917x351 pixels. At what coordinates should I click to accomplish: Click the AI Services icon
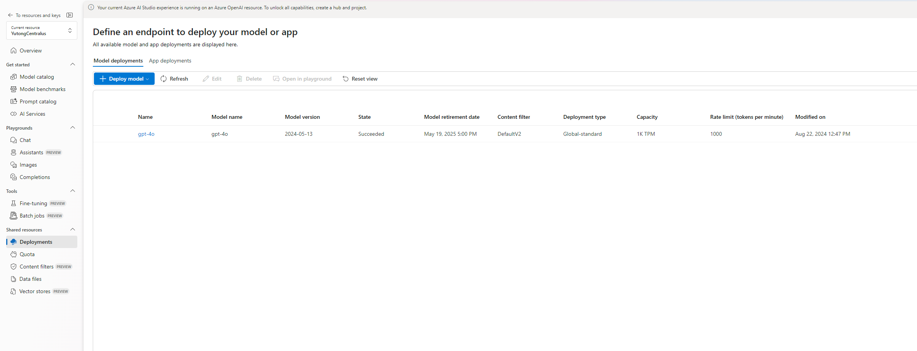(14, 114)
